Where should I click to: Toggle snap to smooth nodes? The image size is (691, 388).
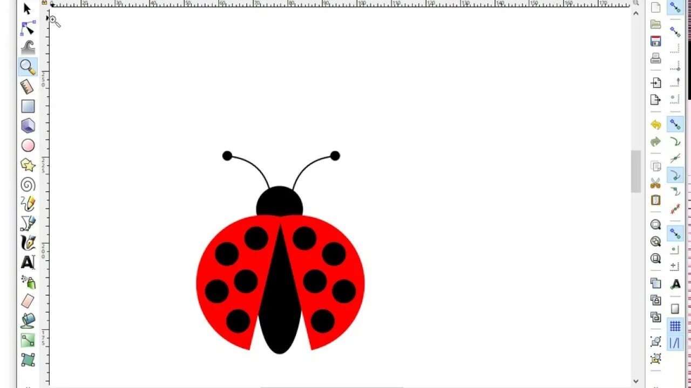pyautogui.click(x=675, y=192)
